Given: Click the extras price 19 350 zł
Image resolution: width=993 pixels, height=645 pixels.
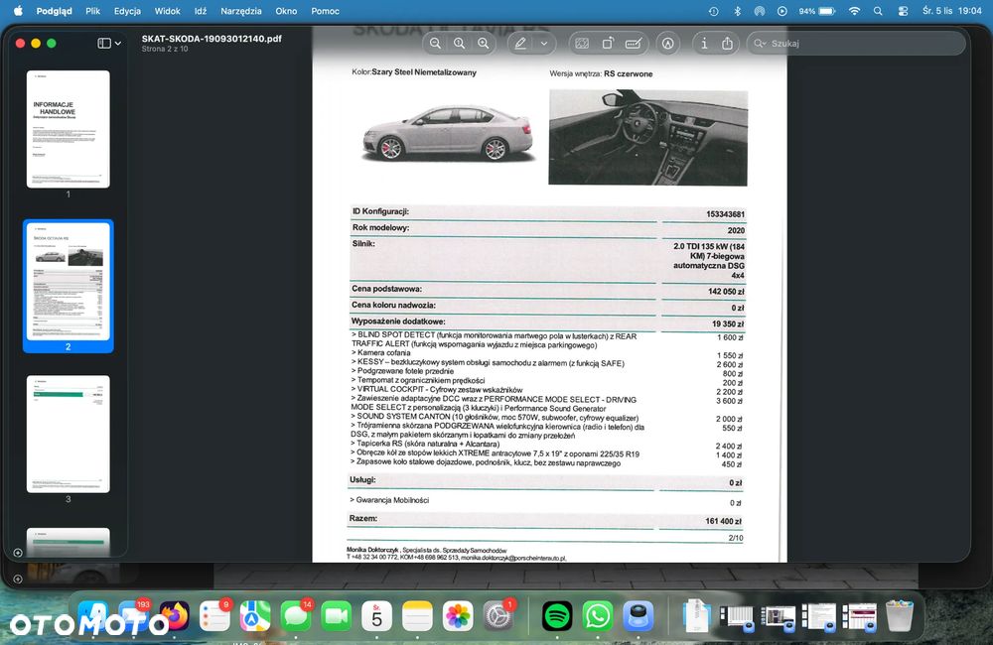Looking at the screenshot, I should click(728, 323).
